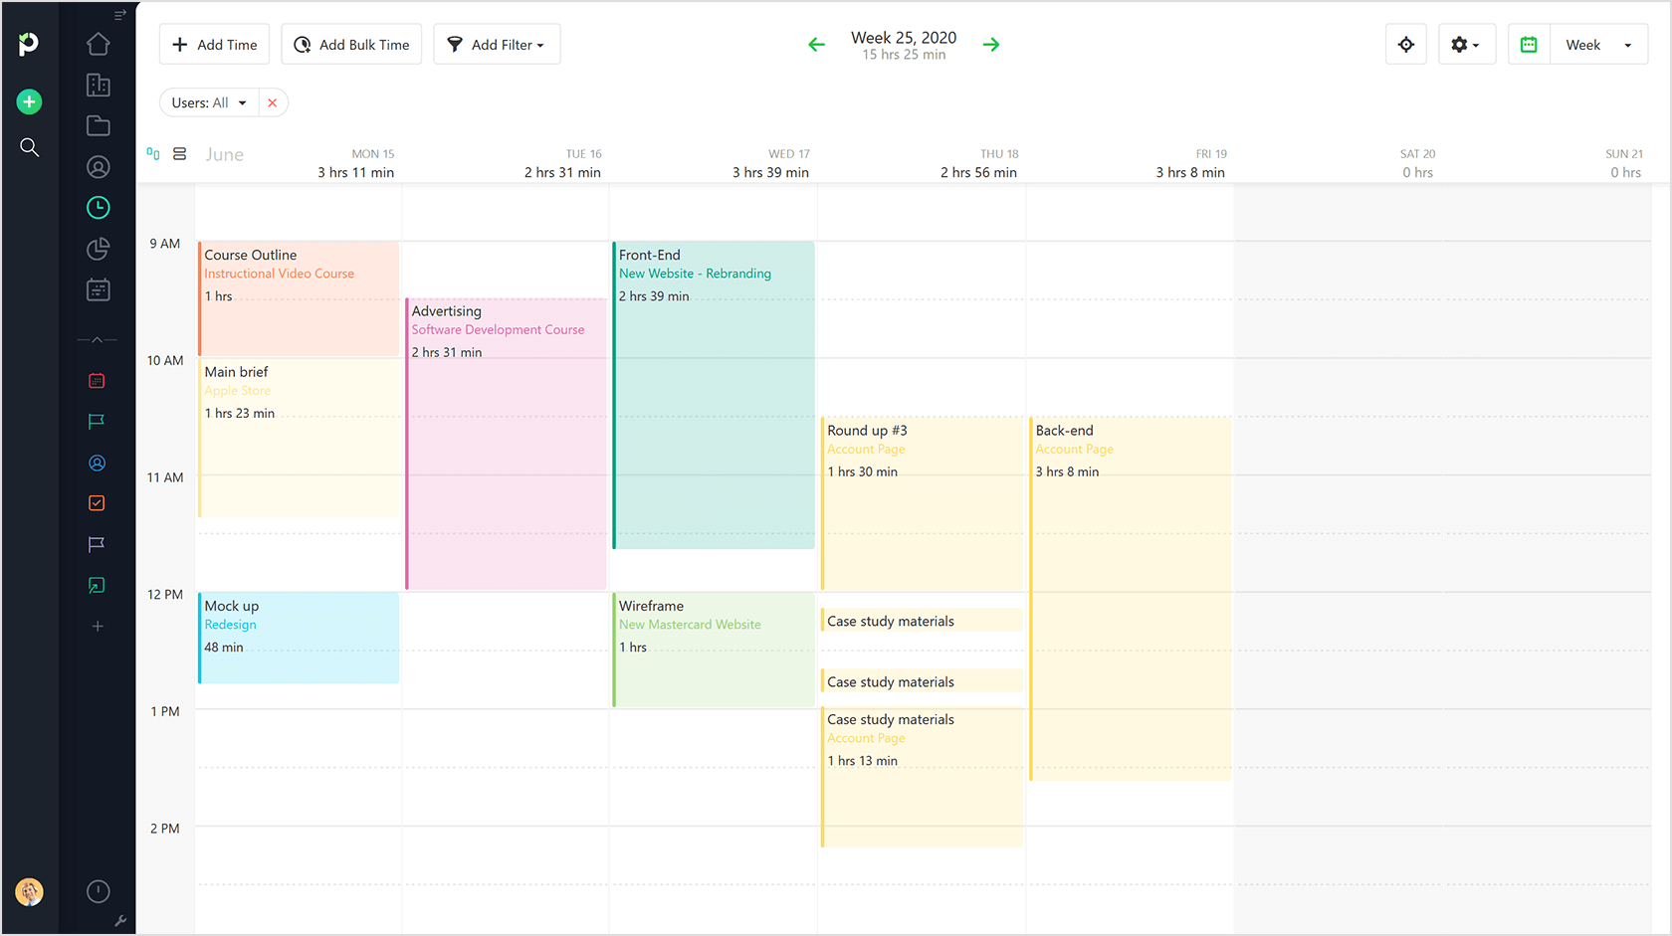Image resolution: width=1672 pixels, height=936 pixels.
Task: Select the Projects folder icon in sidebar
Action: tap(98, 125)
